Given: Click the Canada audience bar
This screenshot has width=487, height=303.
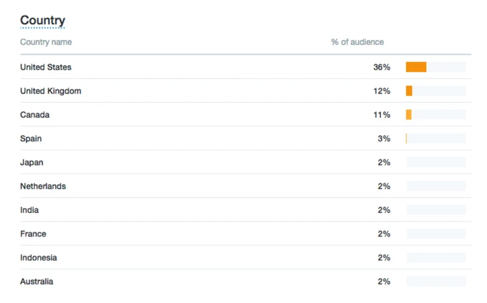Looking at the screenshot, I should [x=408, y=114].
